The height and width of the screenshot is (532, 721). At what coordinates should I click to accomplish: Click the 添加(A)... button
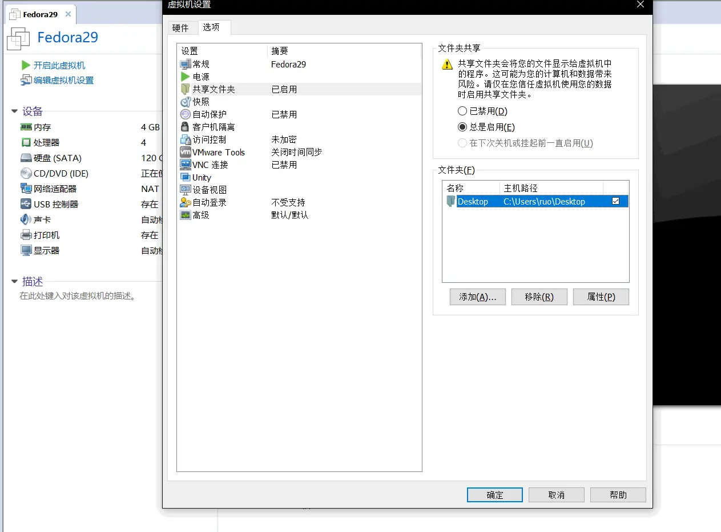pyautogui.click(x=478, y=297)
